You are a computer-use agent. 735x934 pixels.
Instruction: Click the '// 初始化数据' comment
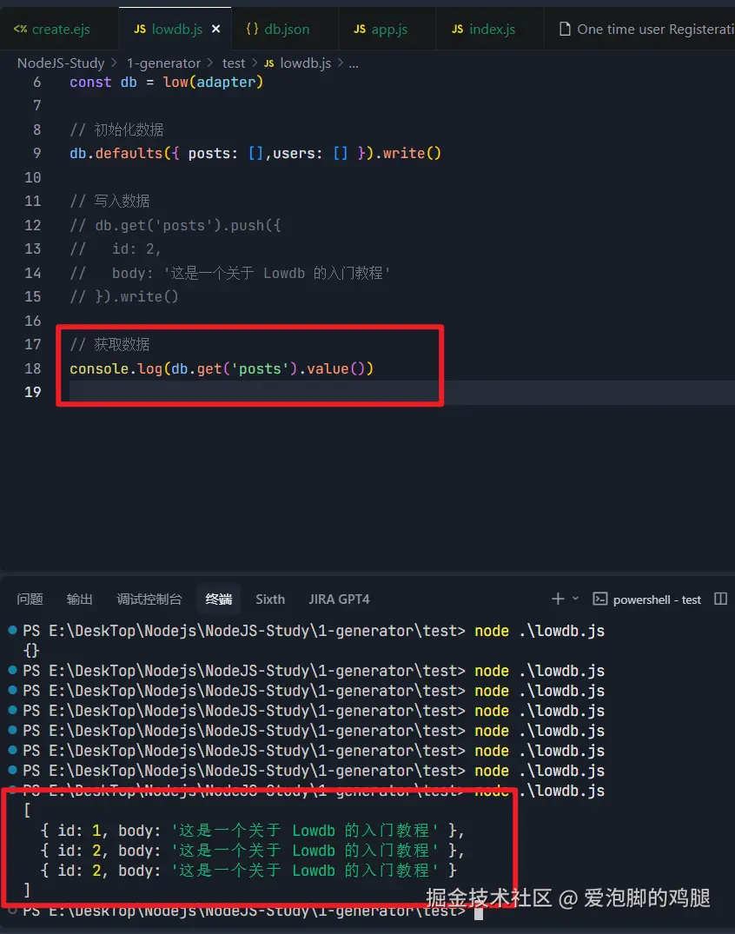click(116, 129)
